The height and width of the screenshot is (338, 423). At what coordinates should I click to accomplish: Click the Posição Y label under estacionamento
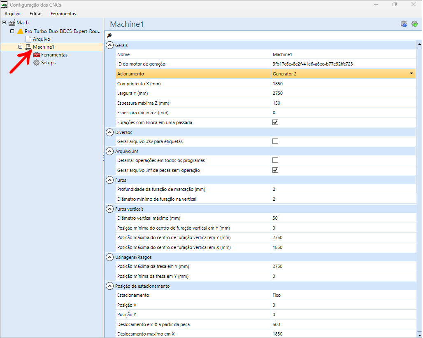(126, 315)
